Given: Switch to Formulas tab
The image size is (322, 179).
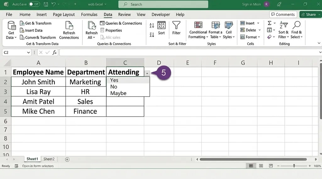Looking at the screenshot, I should tap(89, 14).
